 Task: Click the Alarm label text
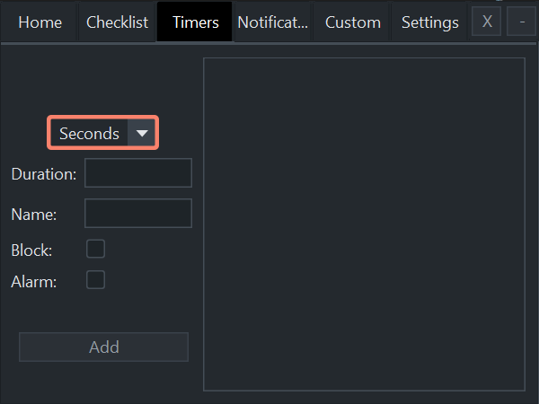34,282
